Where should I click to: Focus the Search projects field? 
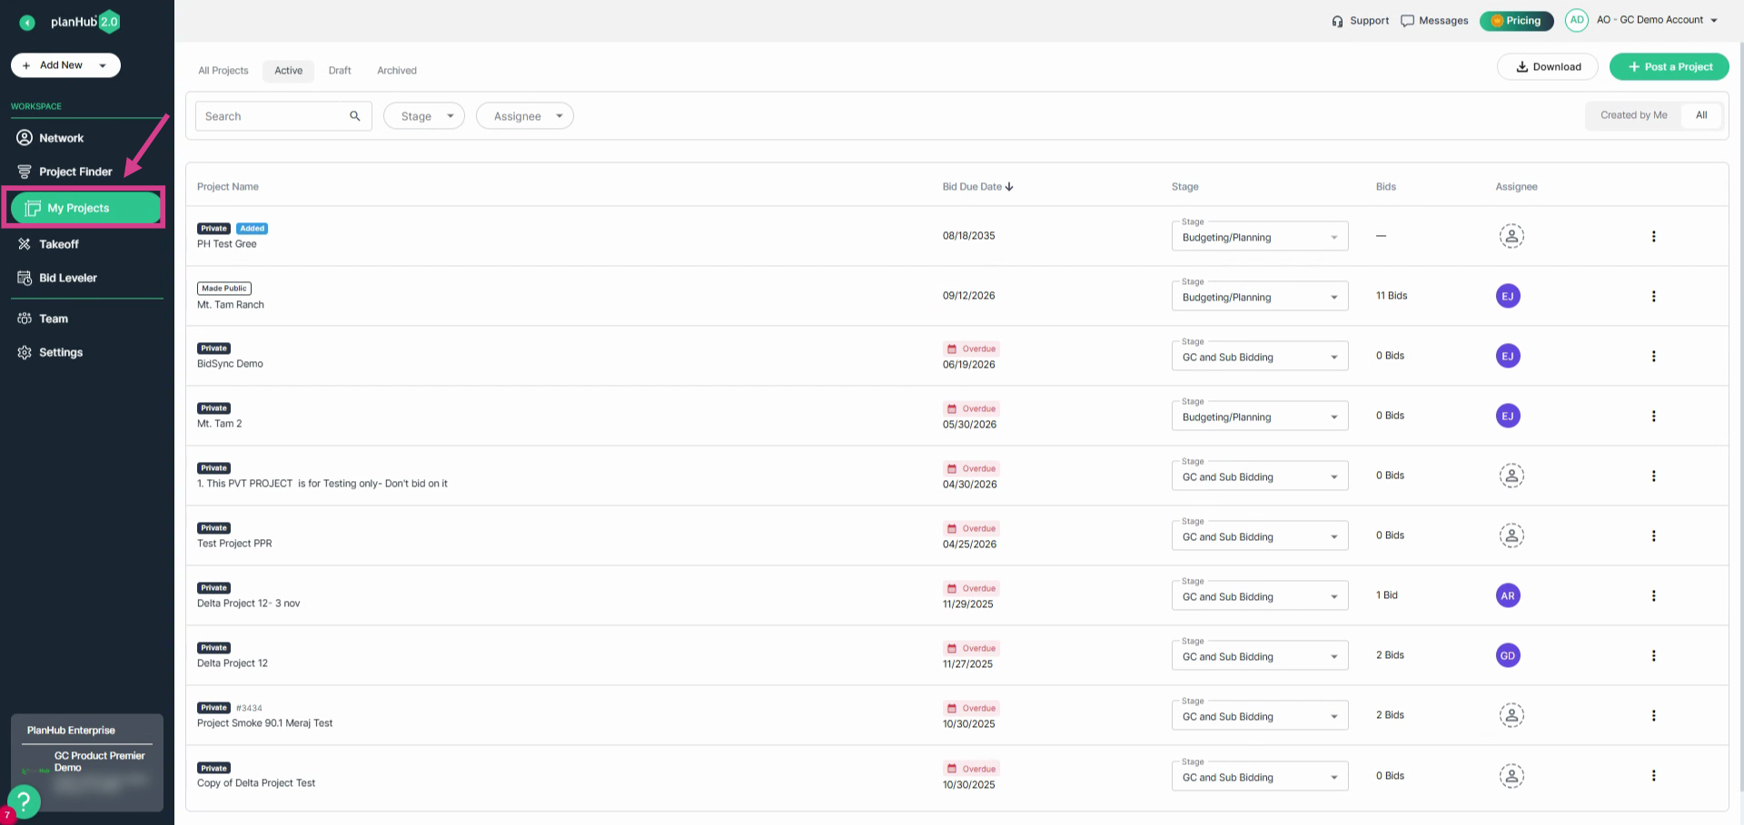[283, 116]
